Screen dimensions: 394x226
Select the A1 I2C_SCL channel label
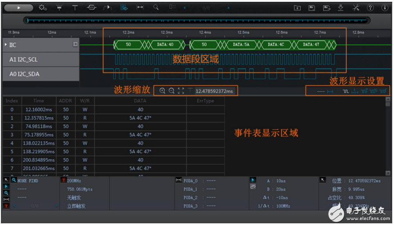[x=24, y=59]
